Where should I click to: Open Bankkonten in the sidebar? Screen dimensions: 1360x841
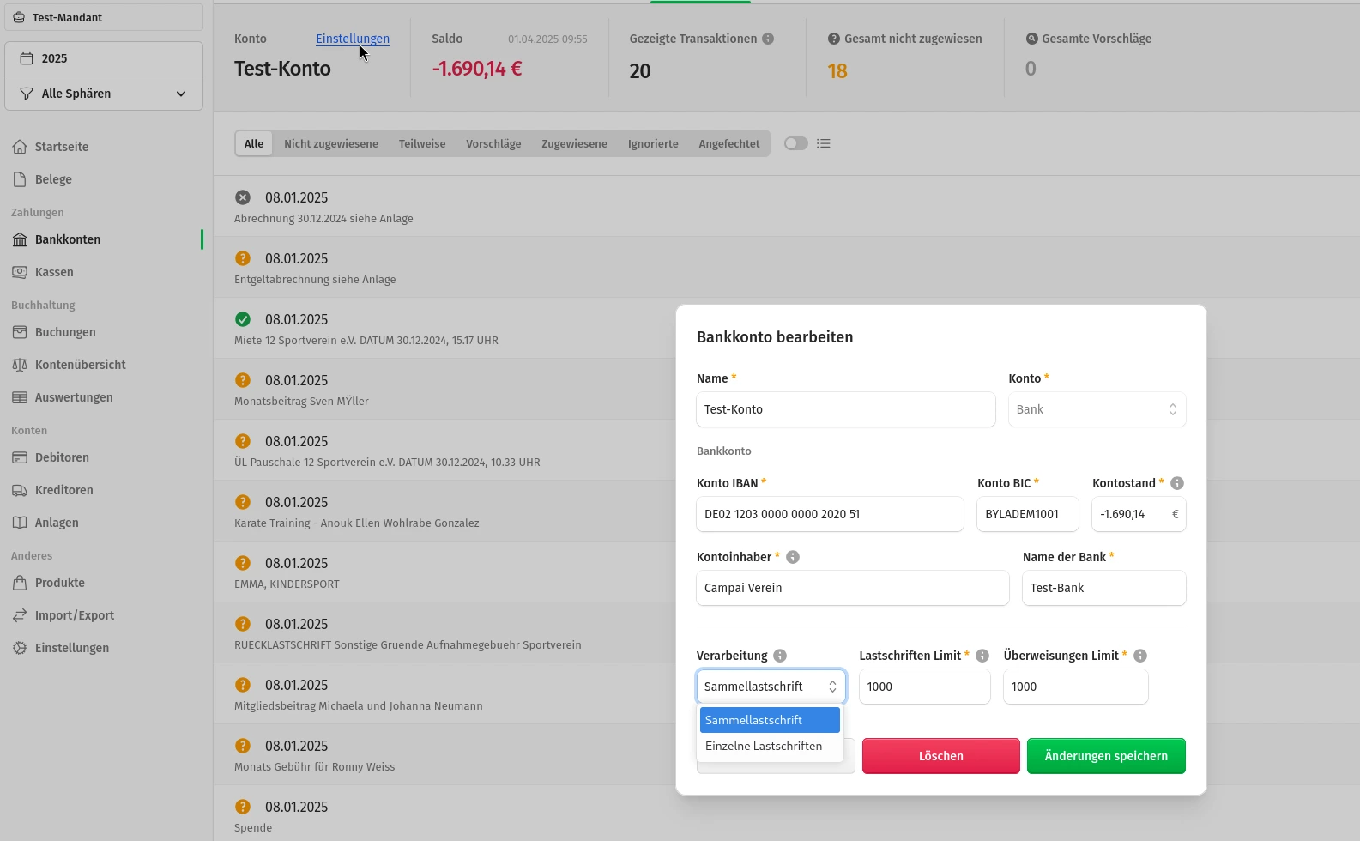click(104, 239)
